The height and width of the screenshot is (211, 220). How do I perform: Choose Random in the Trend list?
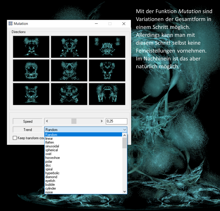(83, 135)
